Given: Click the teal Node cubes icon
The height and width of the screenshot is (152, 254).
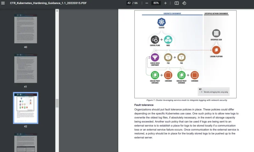Looking at the screenshot, I should (168, 40).
